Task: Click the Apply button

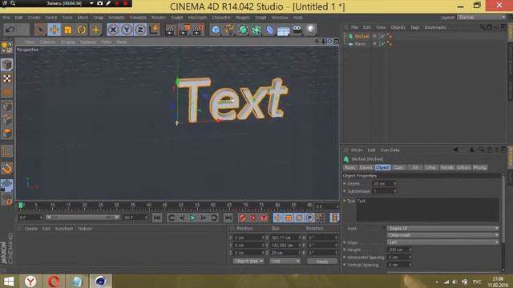Action: [322, 262]
